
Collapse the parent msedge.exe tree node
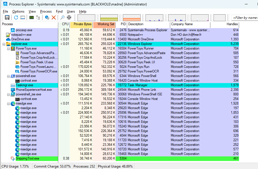coord(8,104)
